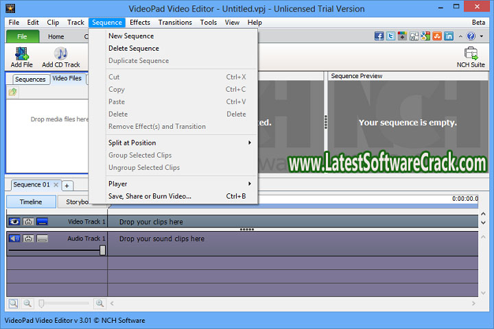Share via the LinkedIn icon
The image size is (494, 329).
449,36
